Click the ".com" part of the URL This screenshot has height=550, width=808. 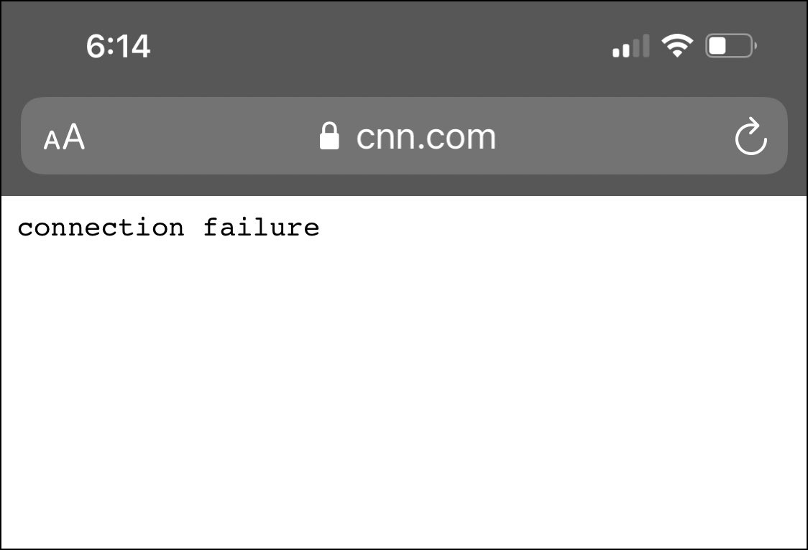coord(466,136)
